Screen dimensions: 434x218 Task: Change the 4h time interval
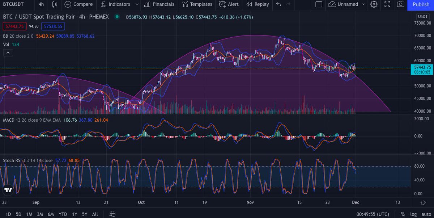[x=41, y=4]
